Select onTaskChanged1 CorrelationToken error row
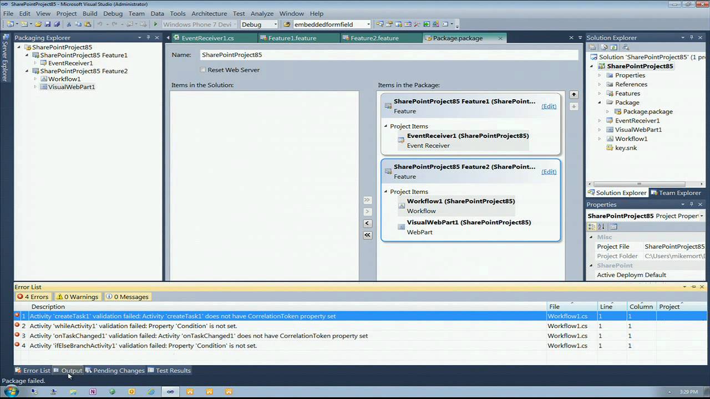 point(361,336)
